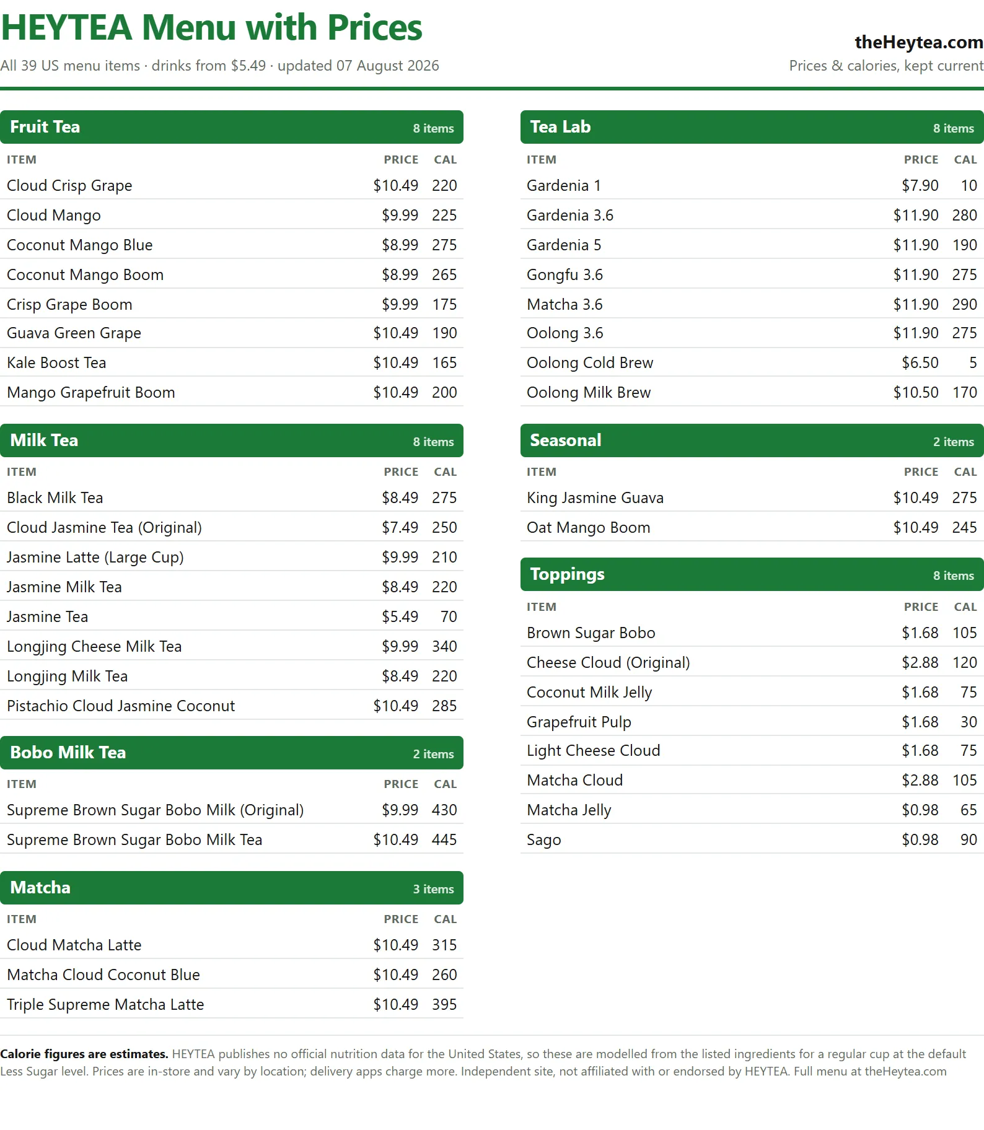The height and width of the screenshot is (1130, 984).
Task: Click the 445 calorie value
Action: (444, 839)
